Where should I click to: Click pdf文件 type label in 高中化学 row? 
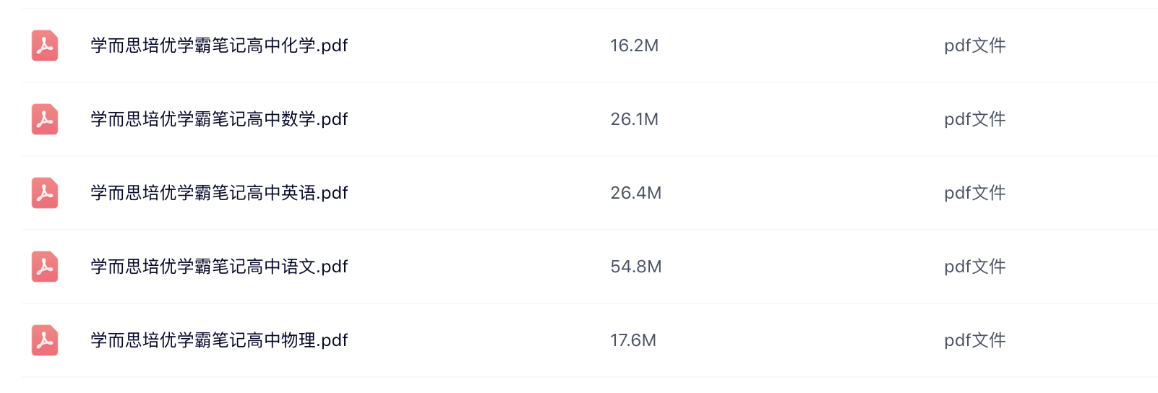(x=974, y=46)
